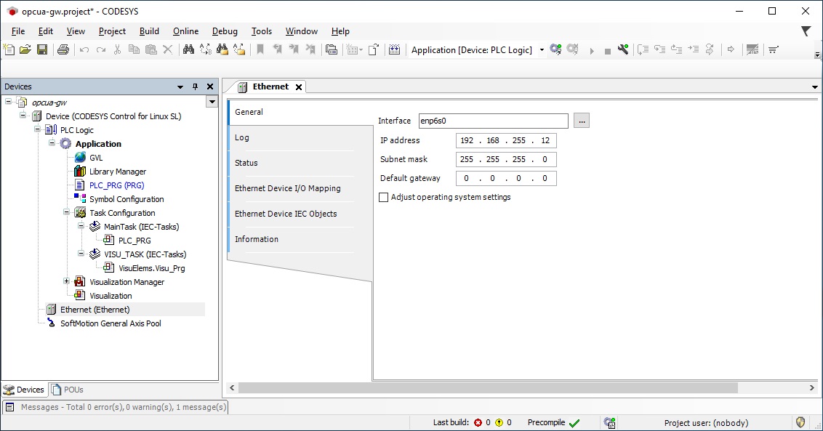Viewport: 823px width, 431px height.
Task: Select SoftMotion General Axis Pool
Action: pyautogui.click(x=111, y=323)
